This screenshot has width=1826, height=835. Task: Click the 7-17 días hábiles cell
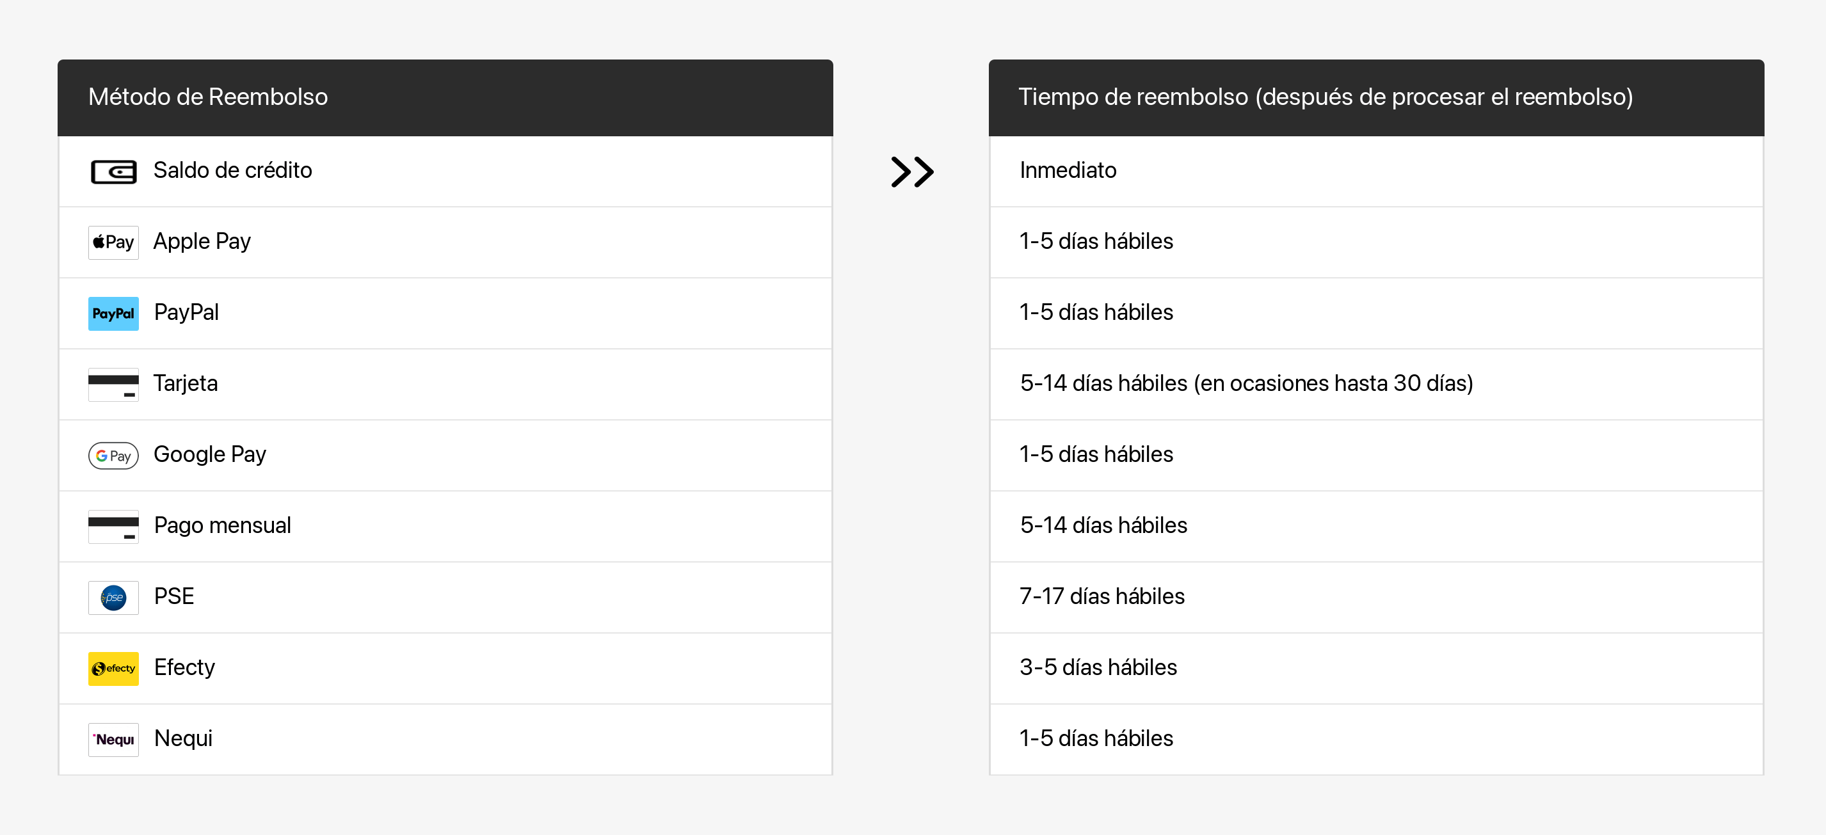coord(1101,597)
